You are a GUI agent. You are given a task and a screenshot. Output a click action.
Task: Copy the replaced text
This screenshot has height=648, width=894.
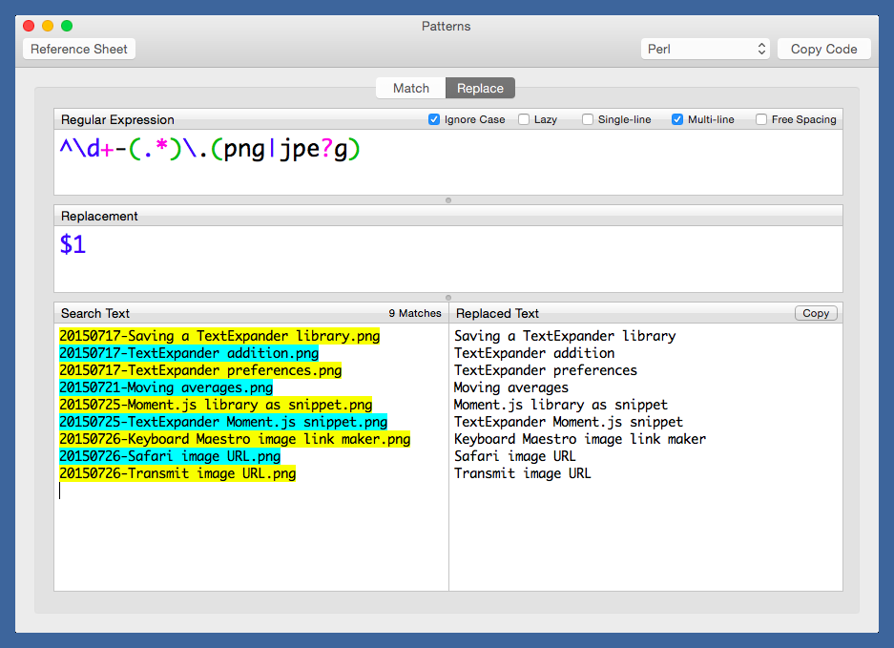[x=815, y=313]
